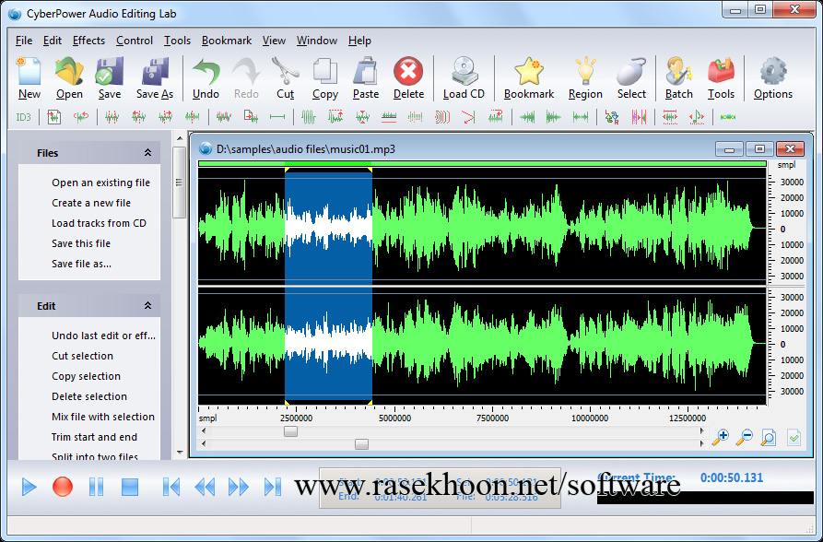Image resolution: width=823 pixels, height=542 pixels.
Task: Click the Rewind double-arrow button
Action: 205,487
